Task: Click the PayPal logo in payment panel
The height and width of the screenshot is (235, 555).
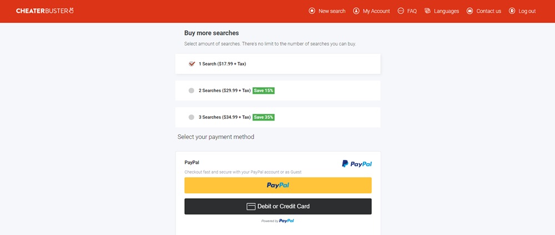Action: click(x=357, y=164)
